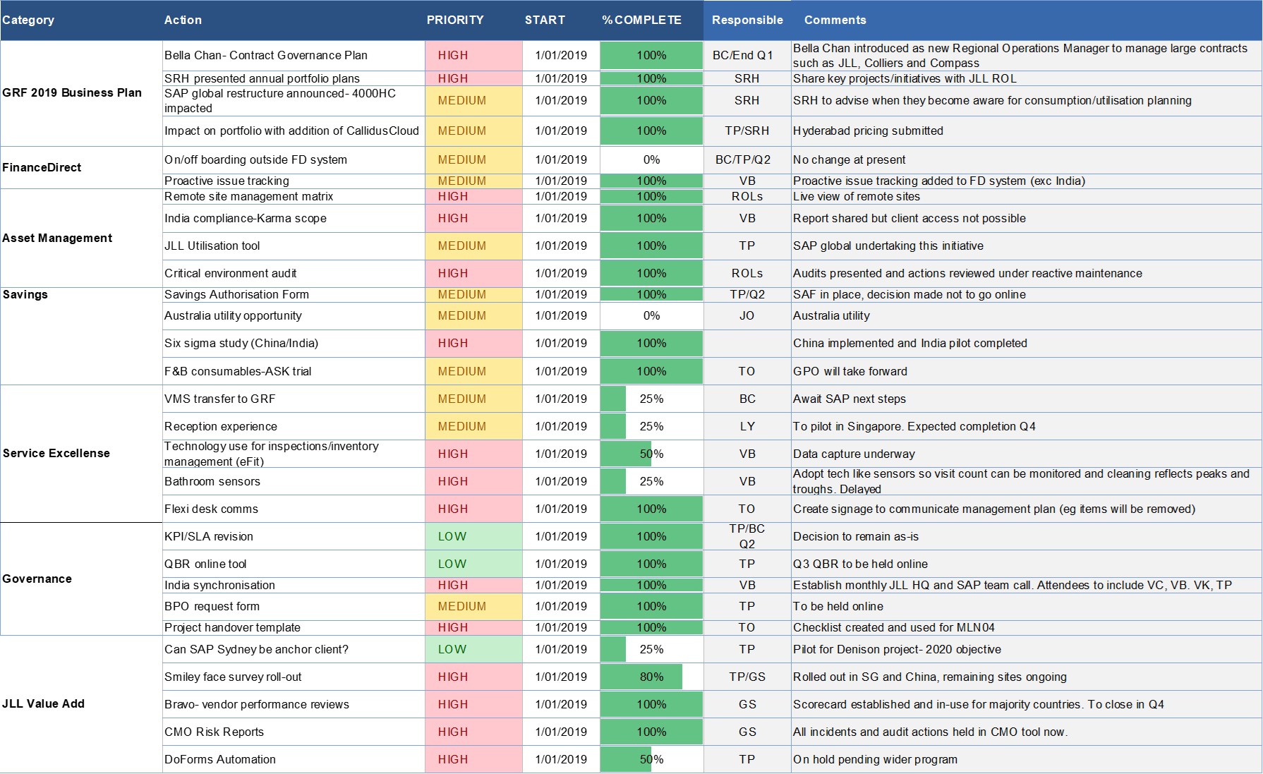1263x774 pixels.
Task: Click the Responsible column header
Action: click(747, 20)
